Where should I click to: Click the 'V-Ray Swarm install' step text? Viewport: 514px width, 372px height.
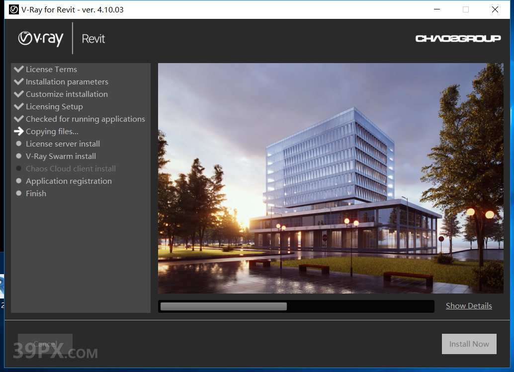click(x=61, y=156)
